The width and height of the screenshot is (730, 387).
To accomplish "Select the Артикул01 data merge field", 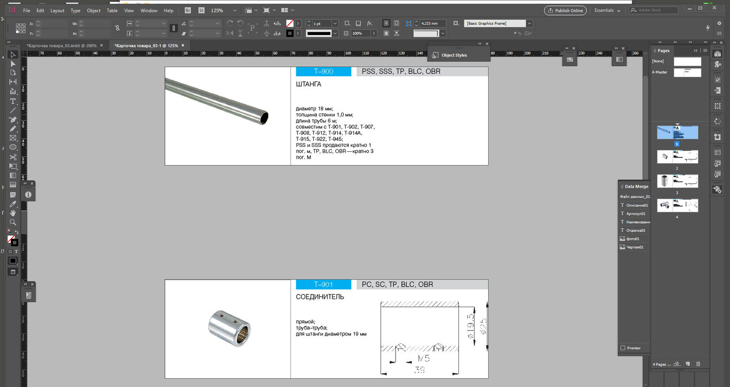I will click(x=634, y=214).
